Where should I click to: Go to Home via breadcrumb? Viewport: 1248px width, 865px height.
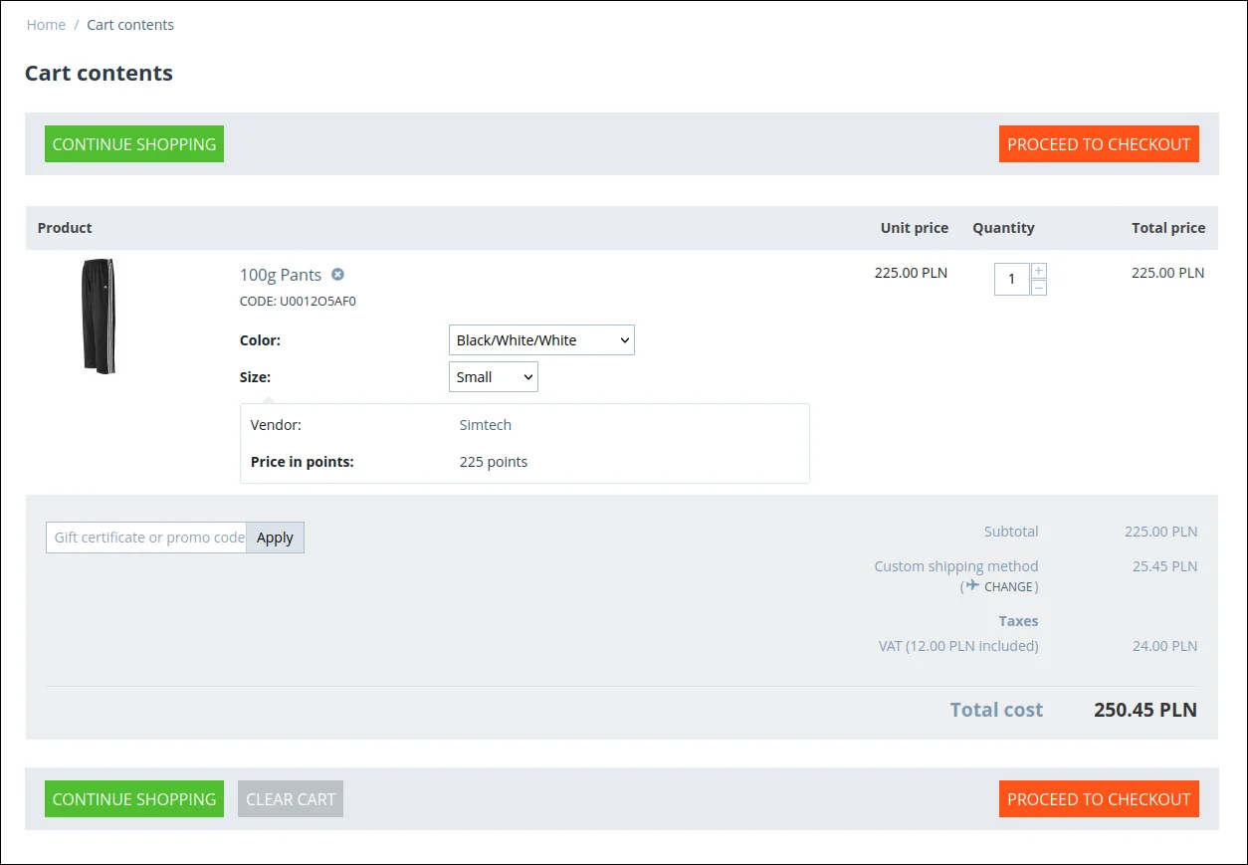46,25
